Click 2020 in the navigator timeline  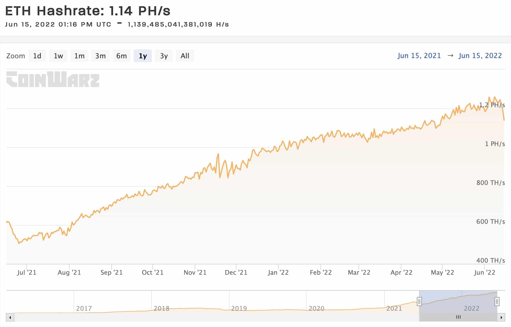(x=317, y=308)
